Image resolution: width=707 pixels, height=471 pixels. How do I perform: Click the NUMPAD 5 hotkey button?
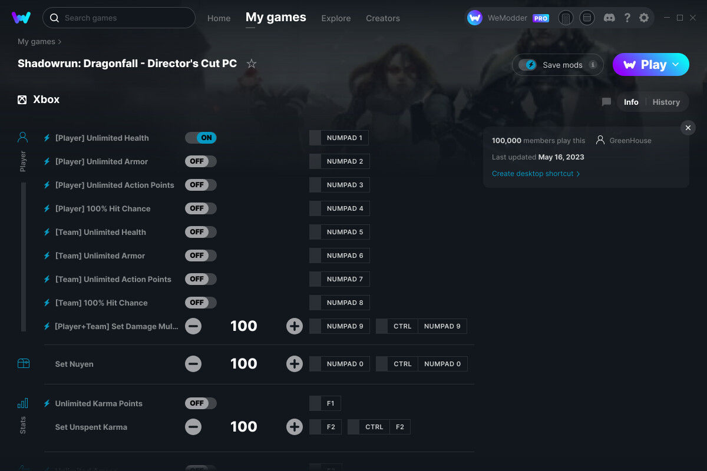click(339, 232)
